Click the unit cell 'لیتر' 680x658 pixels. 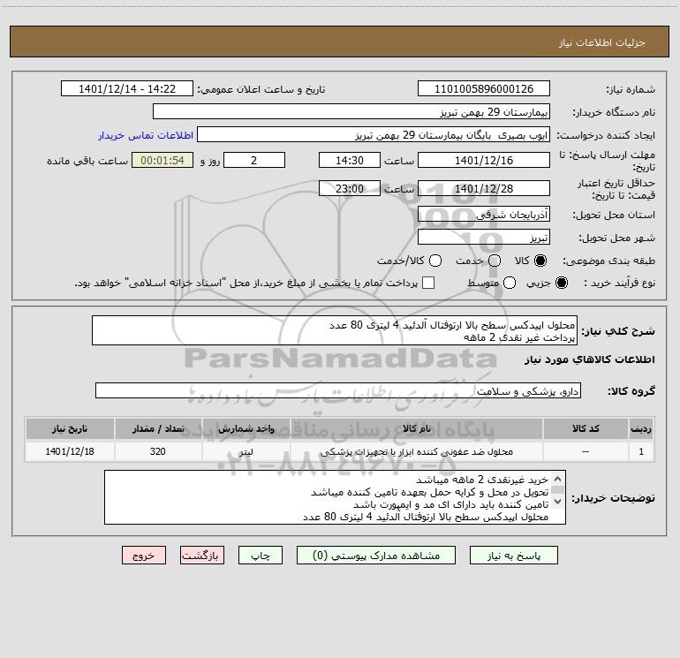pos(246,451)
